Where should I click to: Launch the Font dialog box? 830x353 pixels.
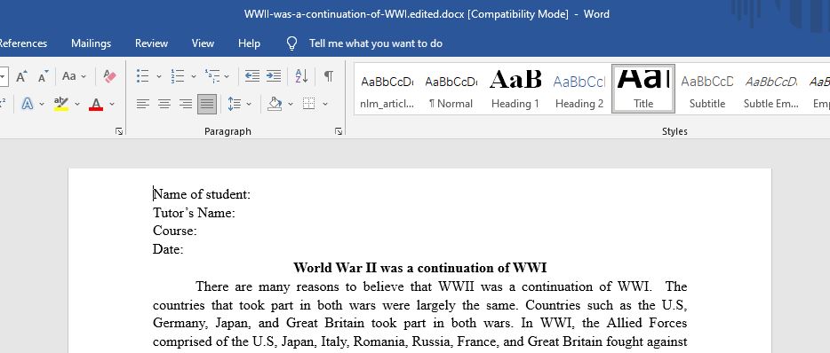coord(119,131)
